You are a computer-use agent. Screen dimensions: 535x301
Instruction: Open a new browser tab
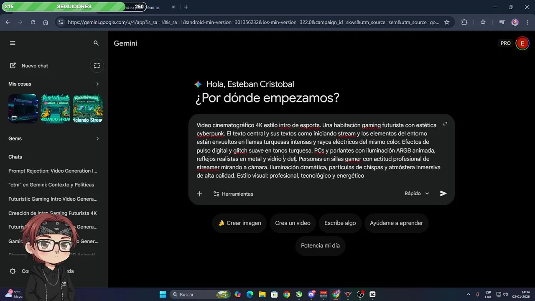click(x=186, y=7)
